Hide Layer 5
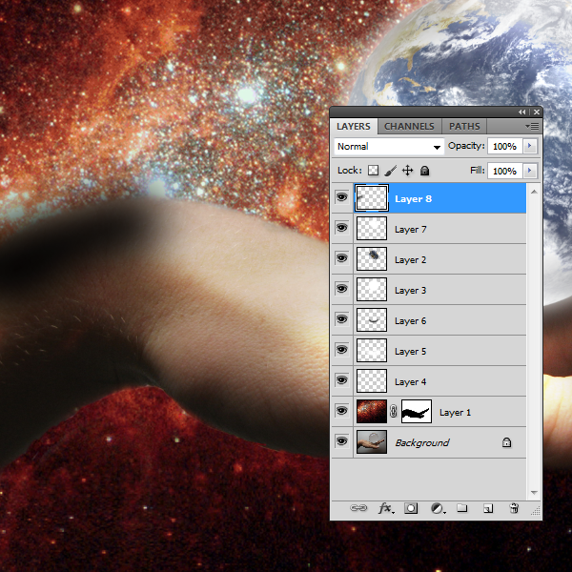The image size is (572, 572). click(341, 350)
